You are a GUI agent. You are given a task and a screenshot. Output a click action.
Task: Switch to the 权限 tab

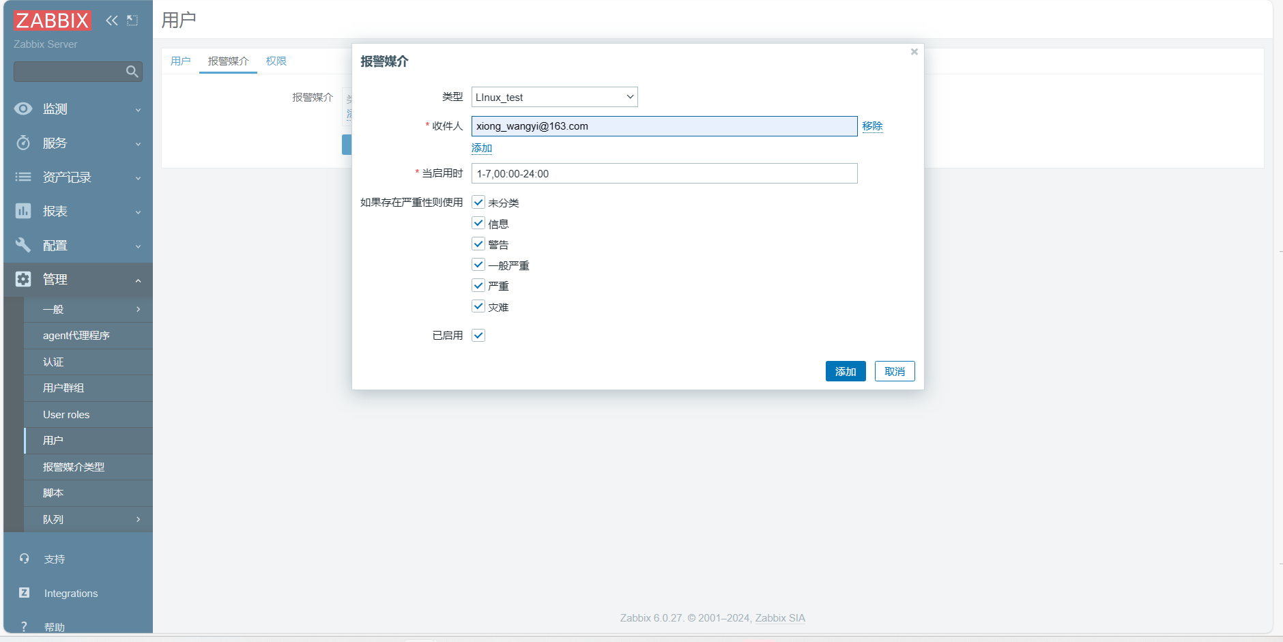point(276,61)
